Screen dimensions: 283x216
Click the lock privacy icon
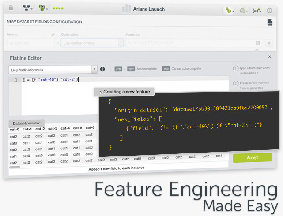[11, 8]
